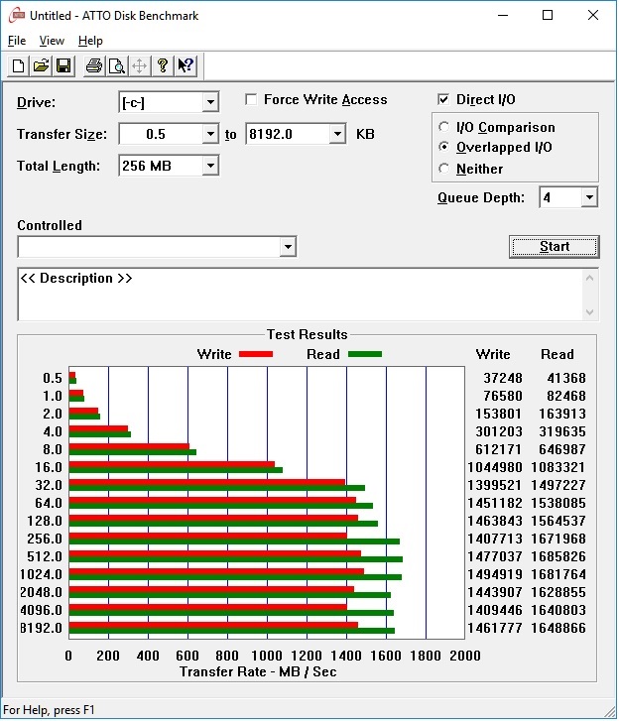Click the Write value 1494919
Viewport: 619px width, 721px height.
495,574
